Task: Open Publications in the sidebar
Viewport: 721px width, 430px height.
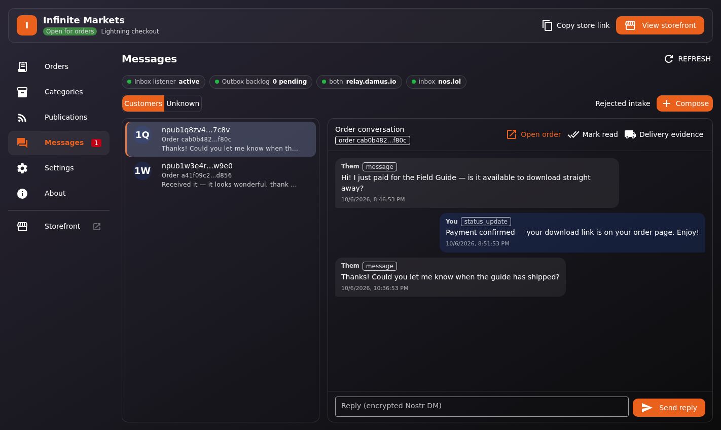Action: click(x=59, y=117)
